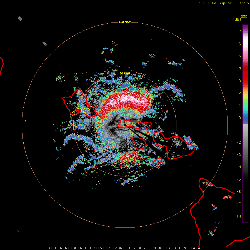Click the gray band near -2 dB on scale
The height and width of the screenshot is (250, 250).
(x=245, y=142)
